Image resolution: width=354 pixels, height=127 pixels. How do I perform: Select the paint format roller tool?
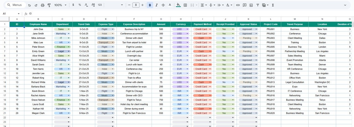(49, 5)
